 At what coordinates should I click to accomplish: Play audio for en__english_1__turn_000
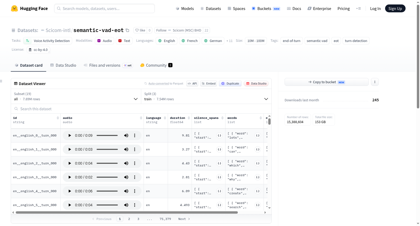click(x=70, y=149)
